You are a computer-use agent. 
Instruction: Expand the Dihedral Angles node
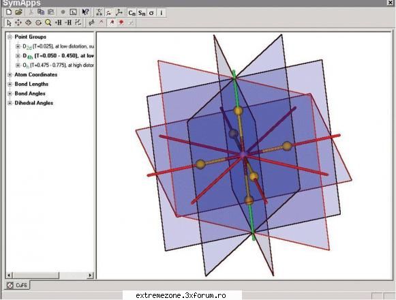click(10, 103)
